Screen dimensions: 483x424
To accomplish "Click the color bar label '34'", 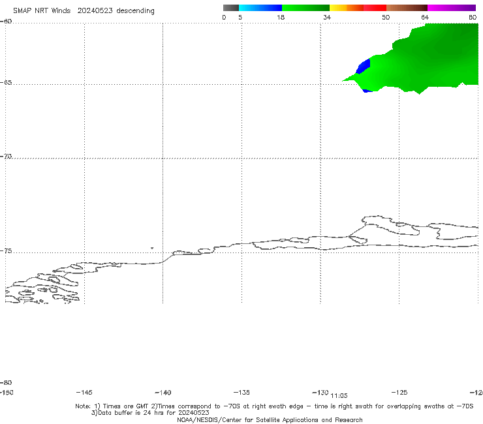I will pyautogui.click(x=327, y=17).
